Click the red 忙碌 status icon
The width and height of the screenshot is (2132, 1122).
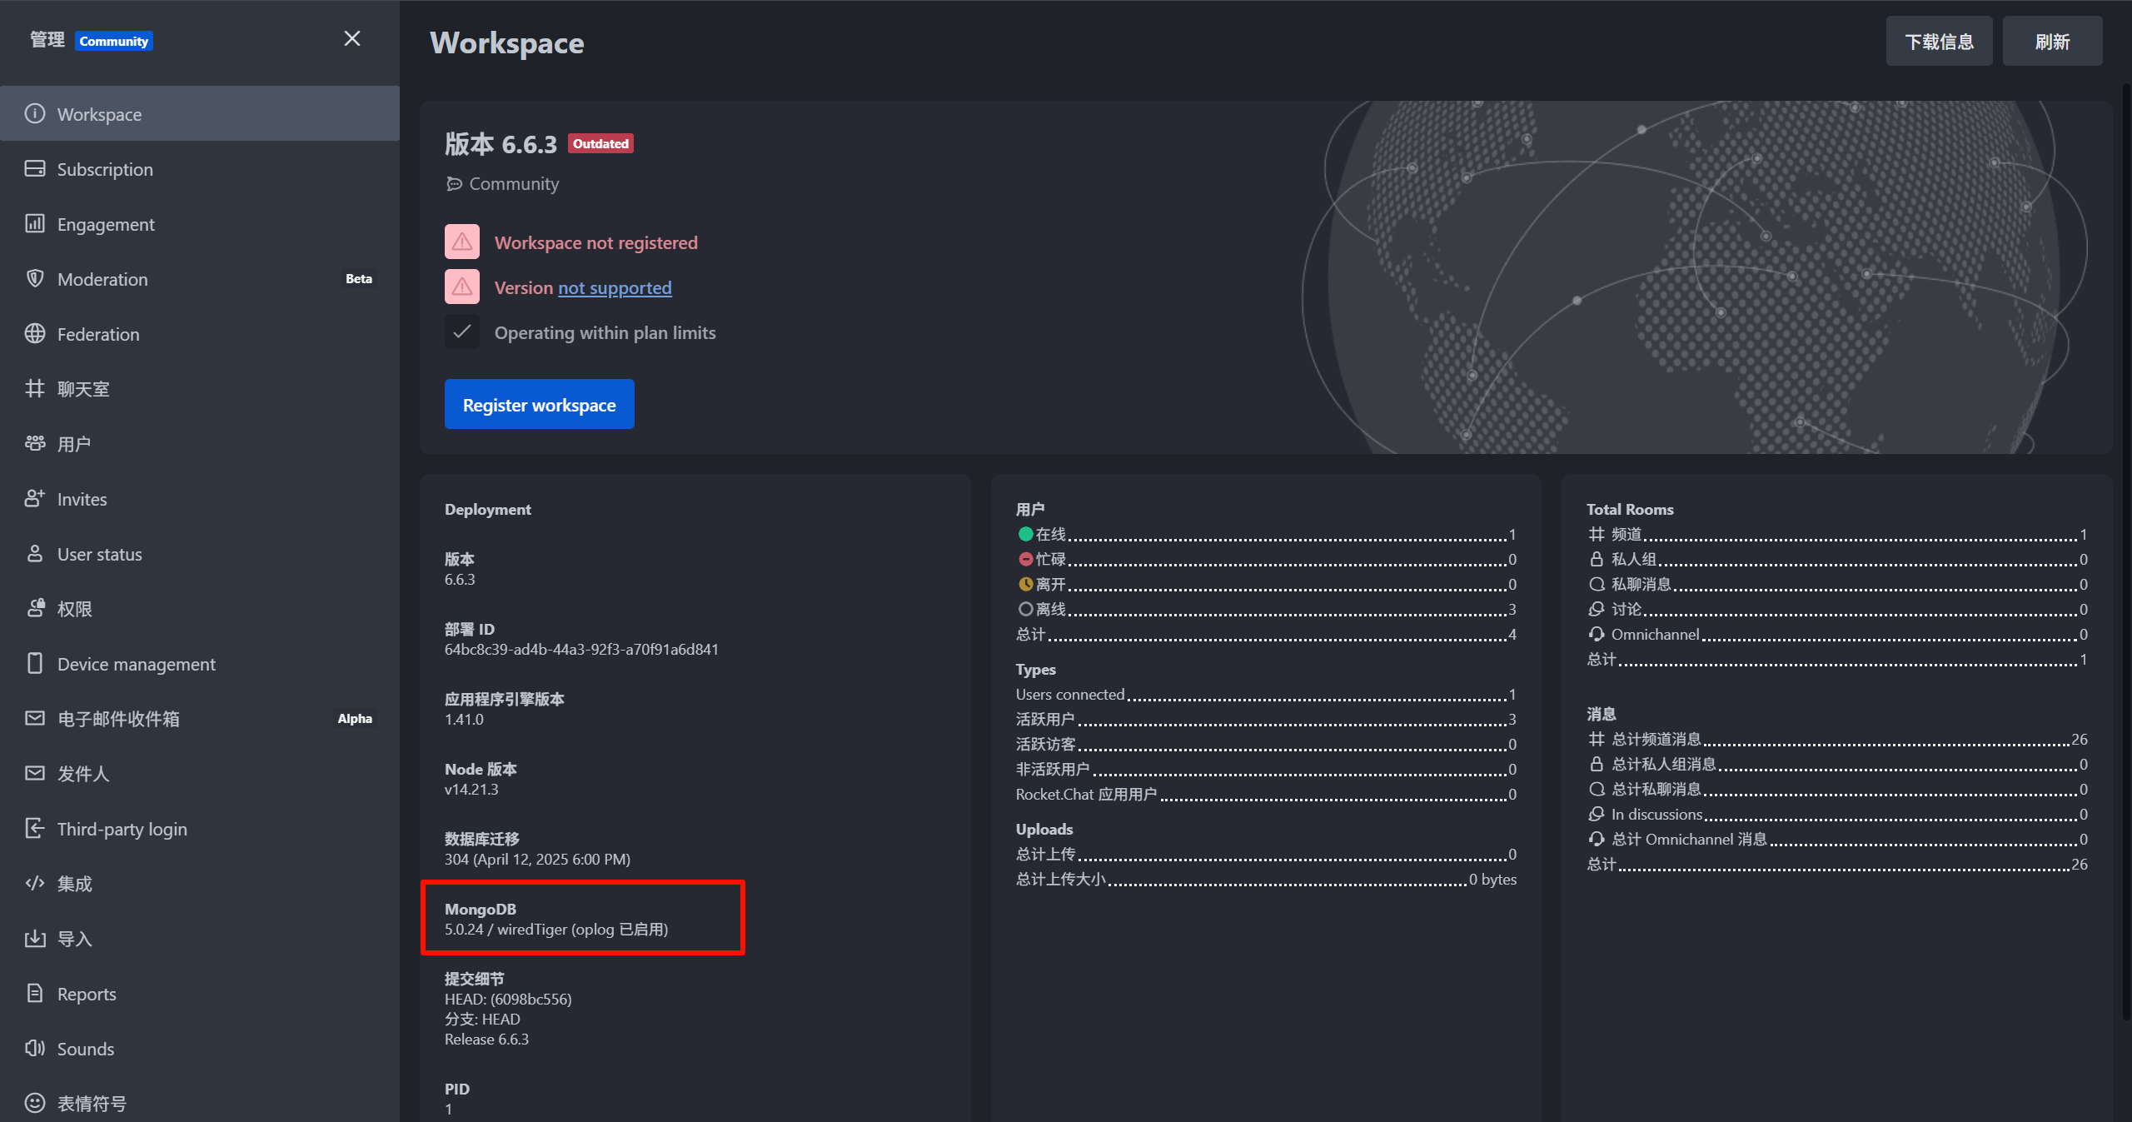[1026, 559]
